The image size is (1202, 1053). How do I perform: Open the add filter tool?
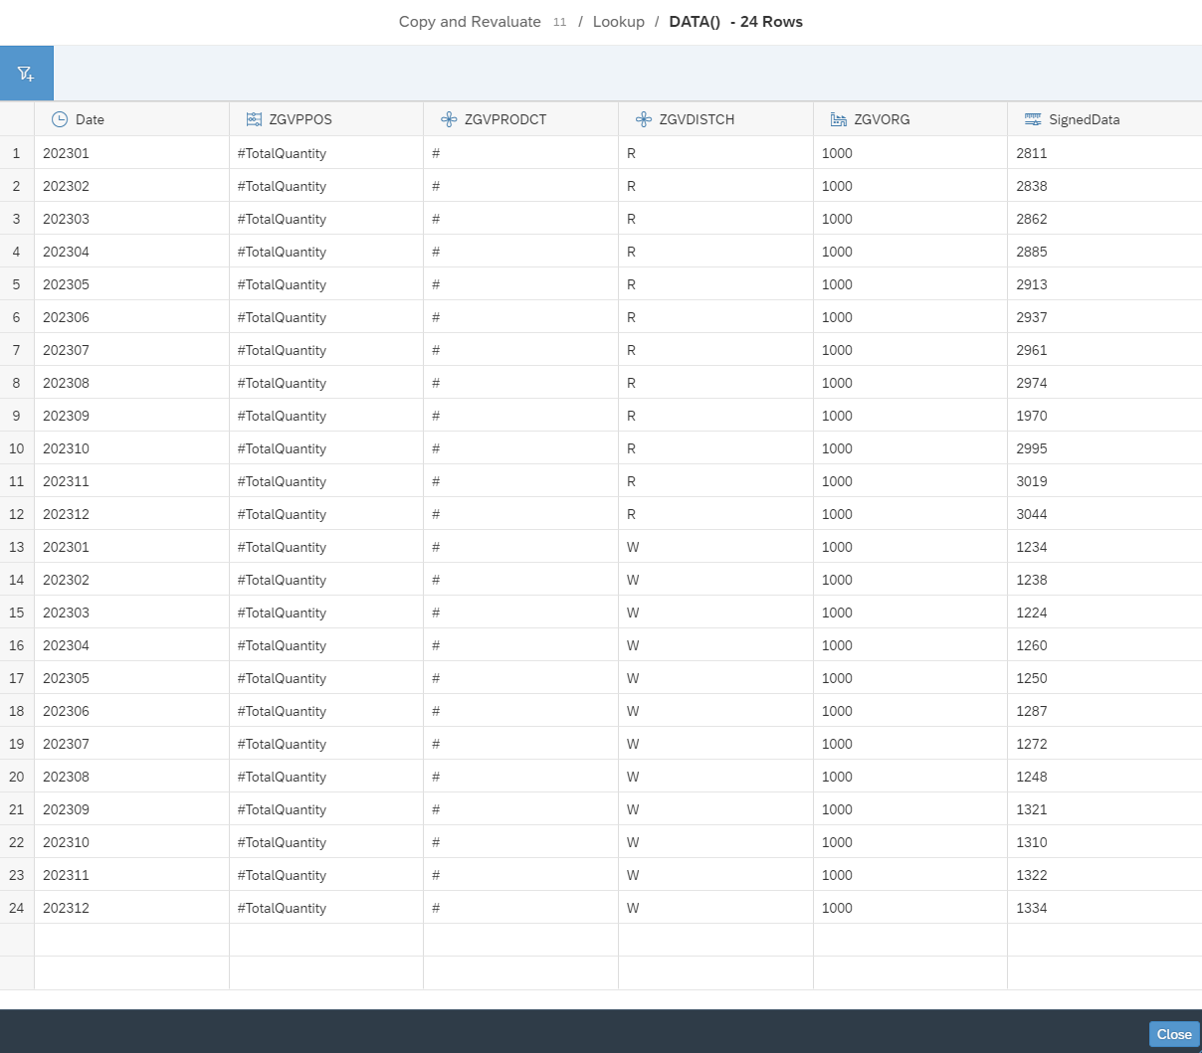26,72
